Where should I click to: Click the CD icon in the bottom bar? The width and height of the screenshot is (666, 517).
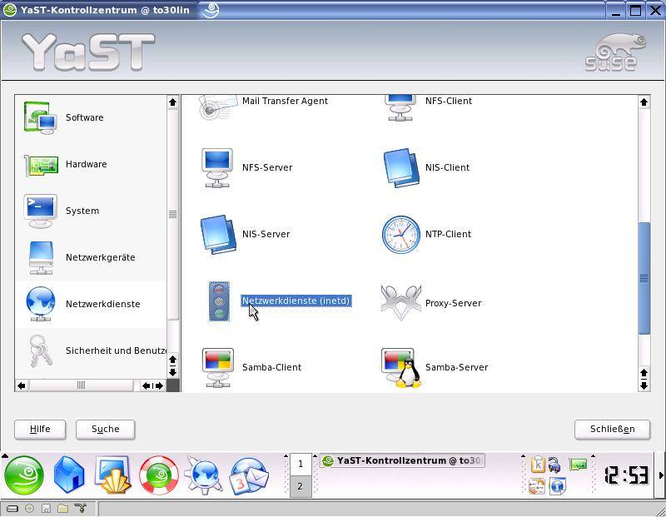[x=29, y=508]
